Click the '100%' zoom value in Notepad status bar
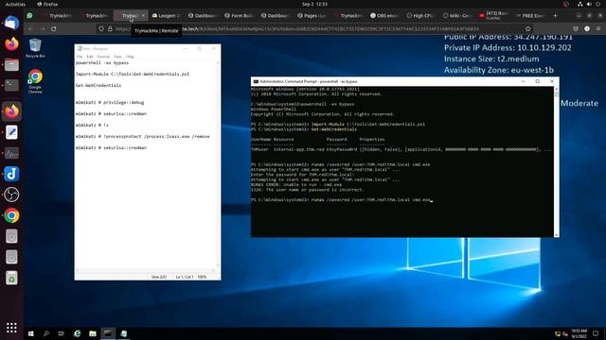 pyautogui.click(x=202, y=277)
